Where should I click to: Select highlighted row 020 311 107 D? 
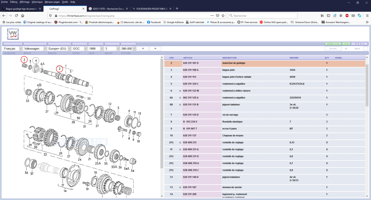(x=265, y=63)
